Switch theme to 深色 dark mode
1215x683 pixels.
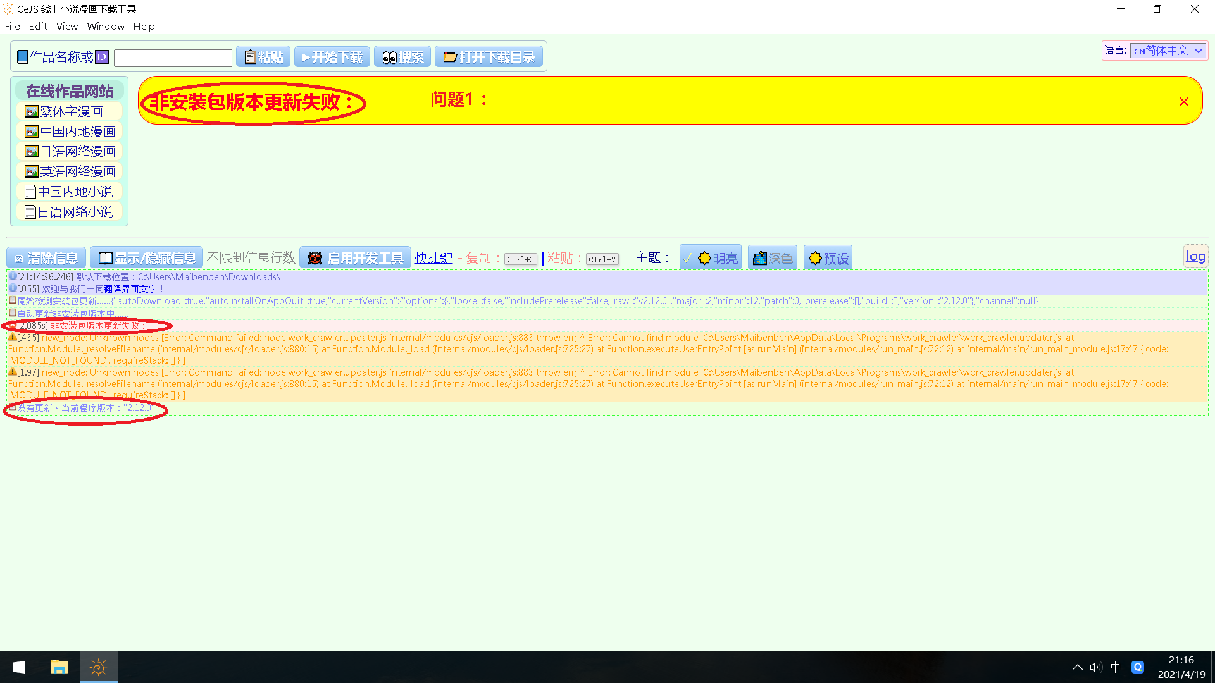click(772, 257)
